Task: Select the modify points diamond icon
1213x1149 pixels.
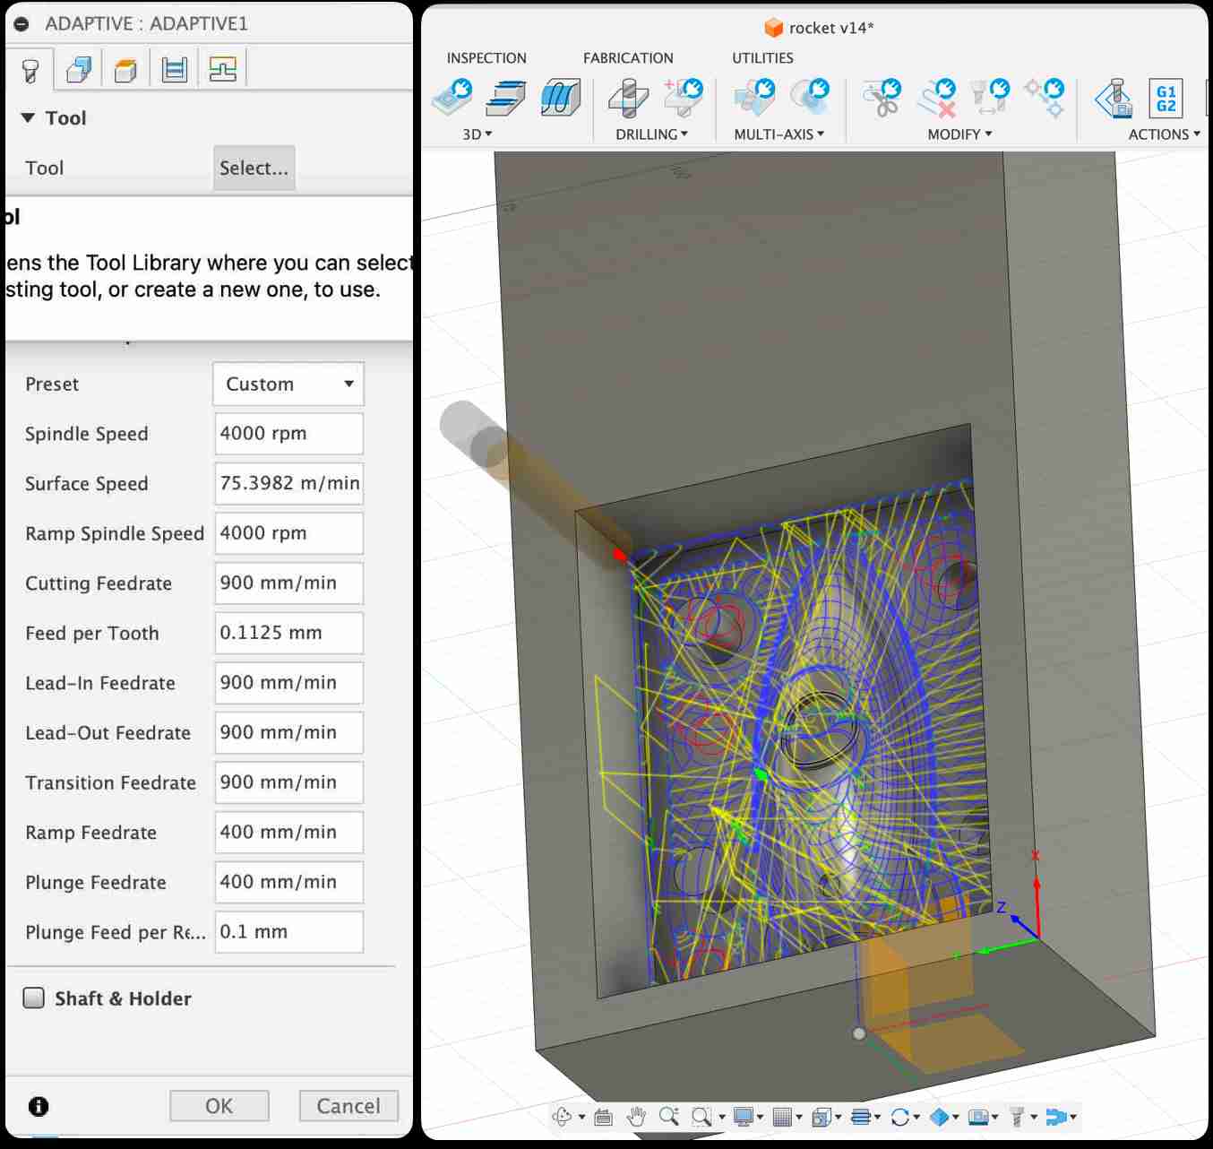Action: [x=1045, y=98]
